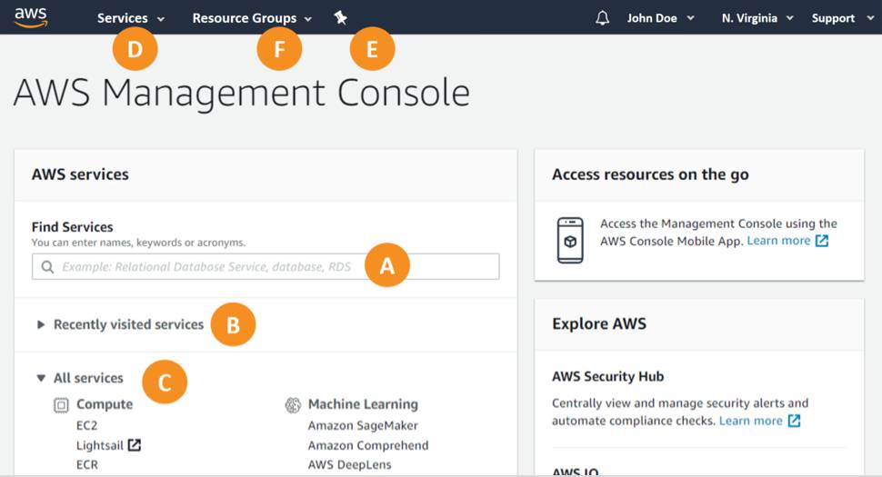Click the Compute category heading
This screenshot has width=882, height=477.
(105, 404)
